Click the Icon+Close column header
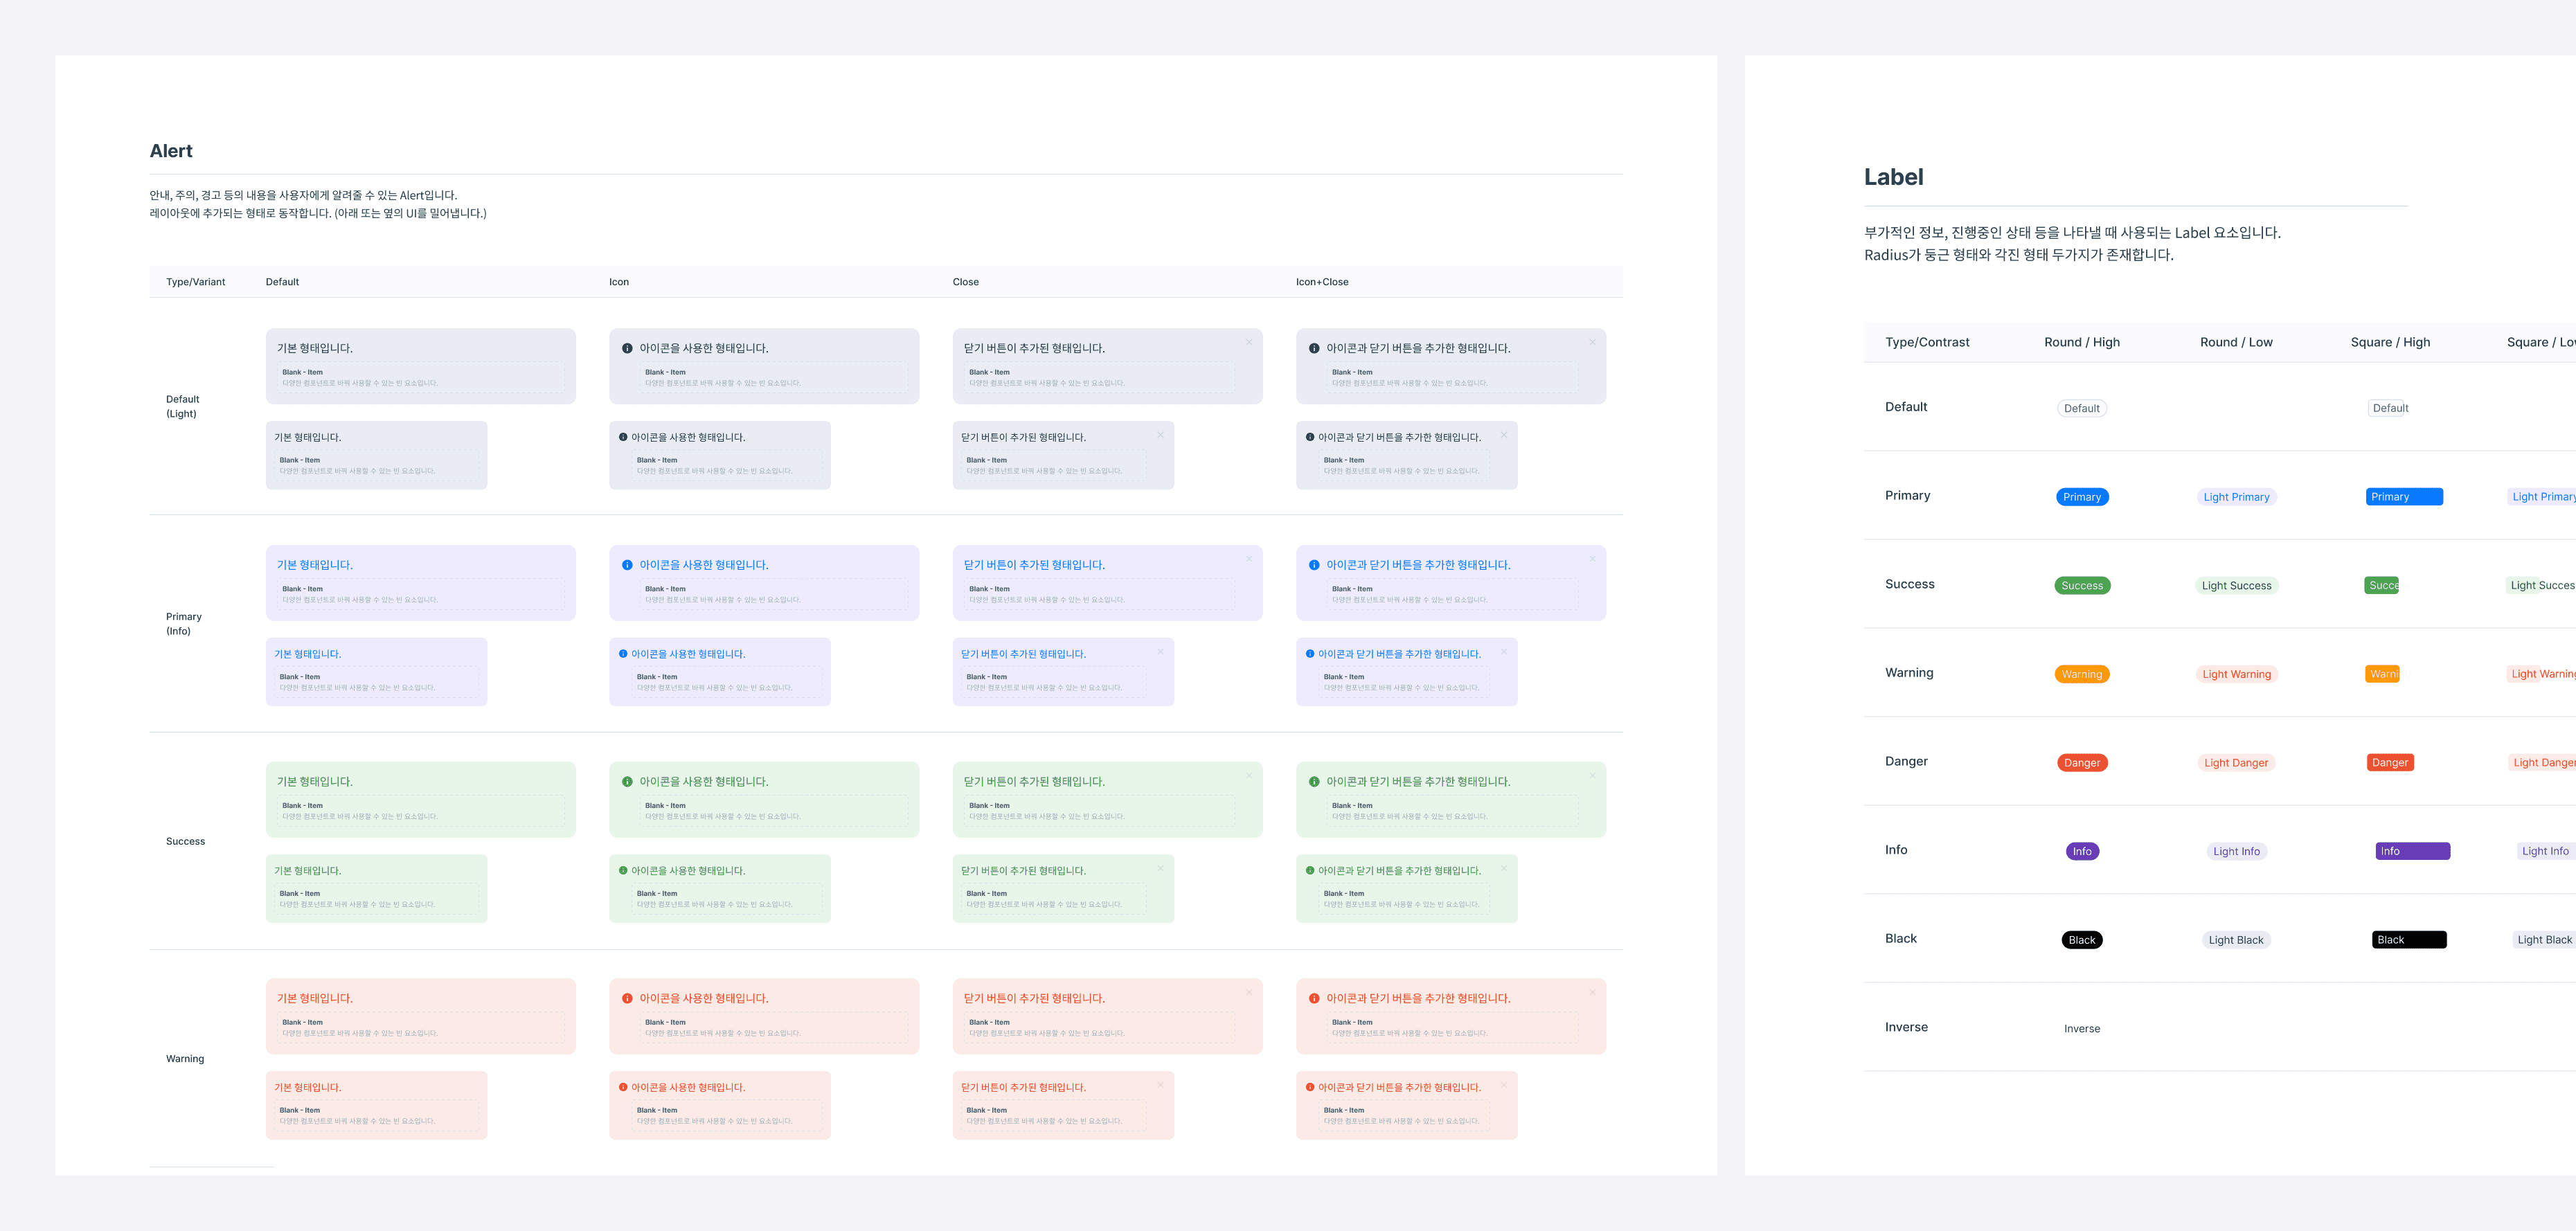2576x1231 pixels. click(1322, 282)
